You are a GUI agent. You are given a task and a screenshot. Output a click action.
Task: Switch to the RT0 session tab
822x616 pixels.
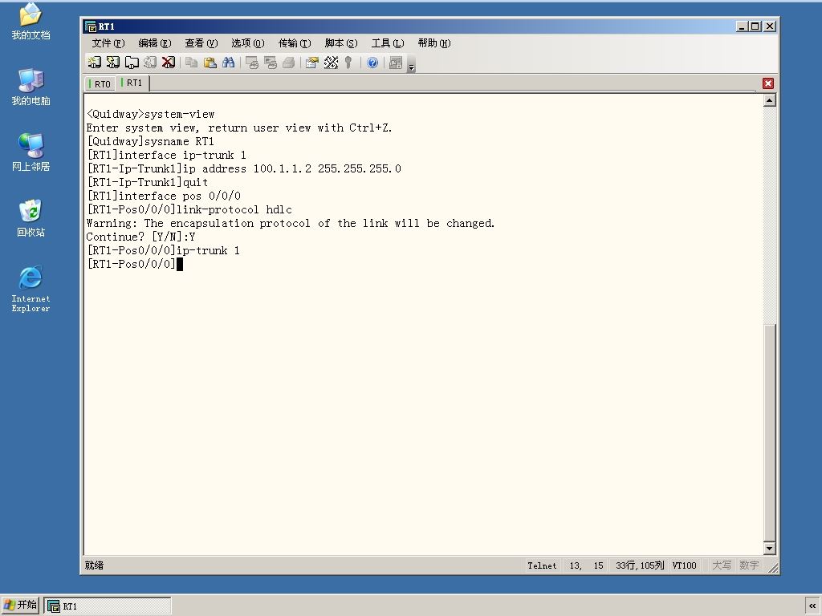(x=100, y=83)
